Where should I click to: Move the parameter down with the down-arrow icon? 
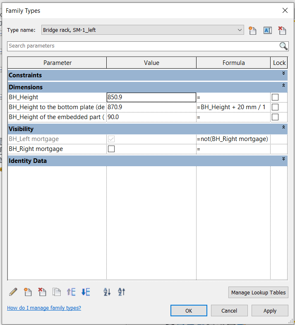[86, 292]
